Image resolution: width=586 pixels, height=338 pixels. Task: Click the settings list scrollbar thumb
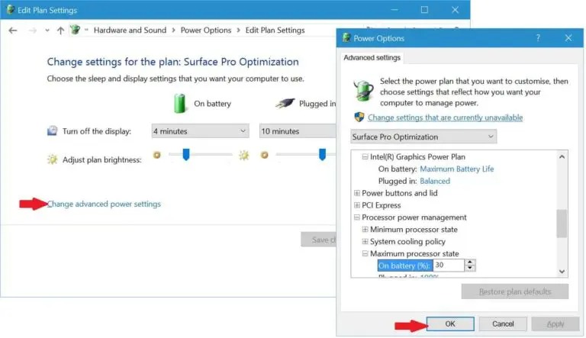tap(562, 224)
